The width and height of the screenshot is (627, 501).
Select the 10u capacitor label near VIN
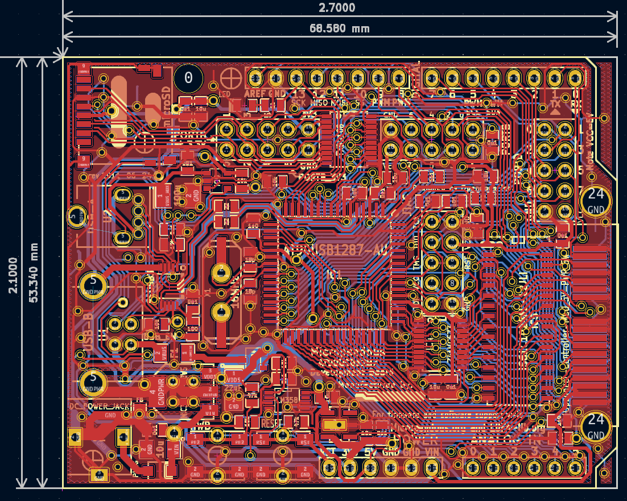click(x=160, y=450)
